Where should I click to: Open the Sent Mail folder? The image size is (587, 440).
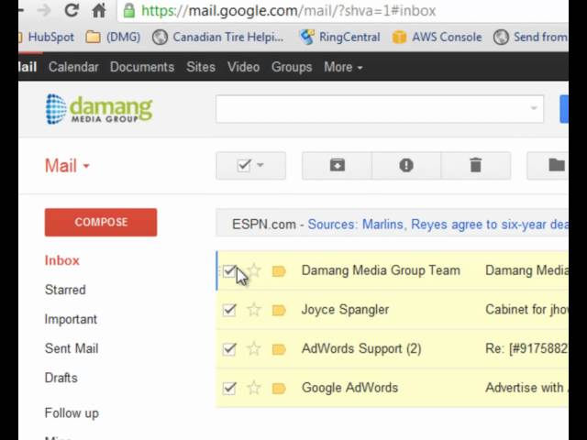[x=72, y=348]
